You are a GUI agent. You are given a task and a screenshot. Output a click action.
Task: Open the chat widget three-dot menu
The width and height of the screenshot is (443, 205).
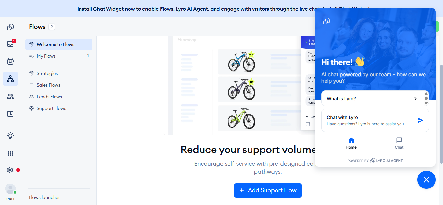(x=425, y=21)
